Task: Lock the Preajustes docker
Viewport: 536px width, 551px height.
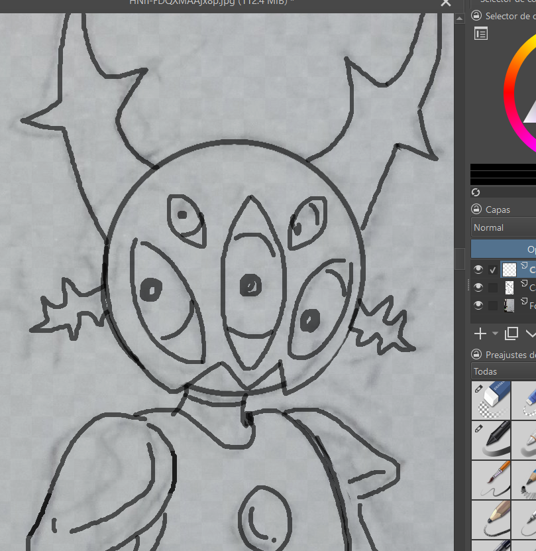Action: pyautogui.click(x=476, y=354)
